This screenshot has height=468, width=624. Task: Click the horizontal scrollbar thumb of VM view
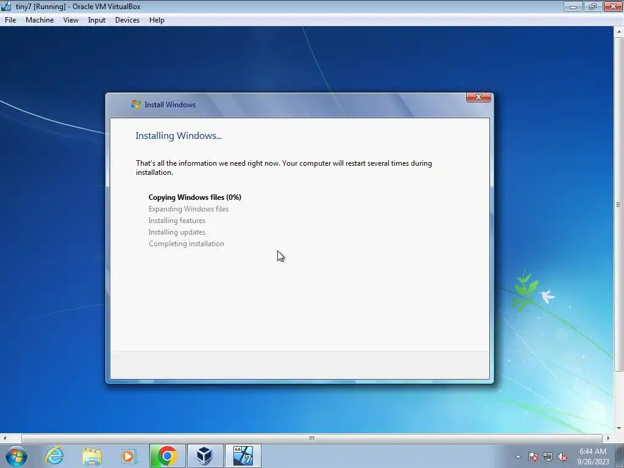pyautogui.click(x=311, y=438)
